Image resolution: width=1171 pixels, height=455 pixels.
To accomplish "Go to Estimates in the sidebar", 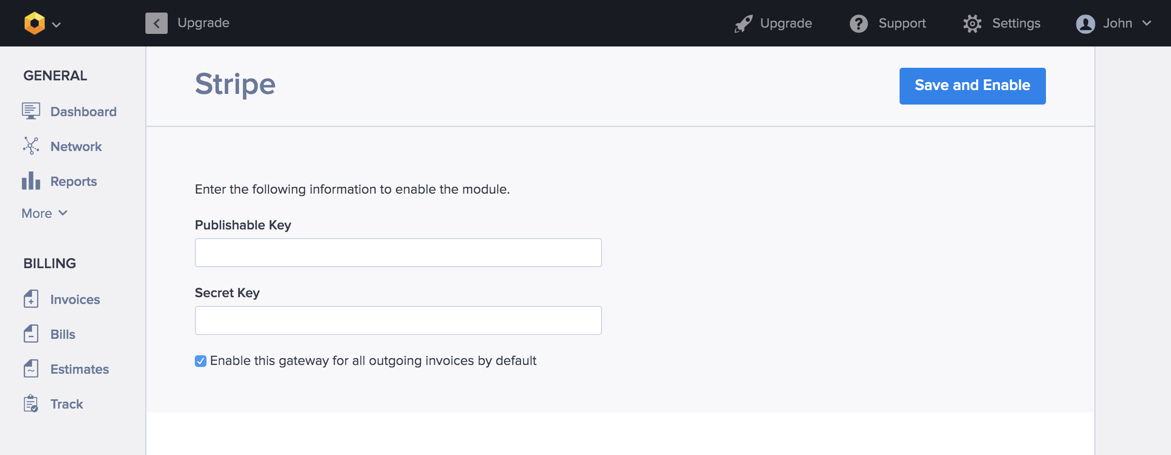I will pos(79,369).
